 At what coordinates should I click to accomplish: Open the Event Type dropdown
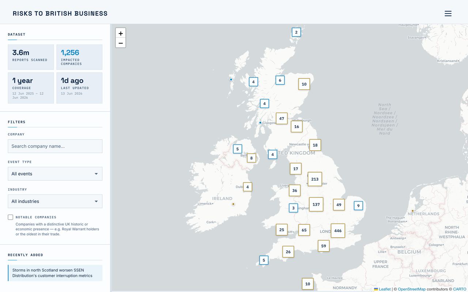click(x=55, y=174)
